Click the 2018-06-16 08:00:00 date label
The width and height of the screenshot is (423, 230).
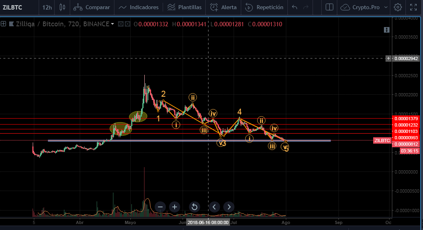click(208, 222)
